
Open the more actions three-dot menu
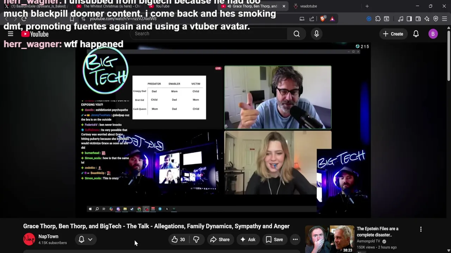click(x=295, y=239)
